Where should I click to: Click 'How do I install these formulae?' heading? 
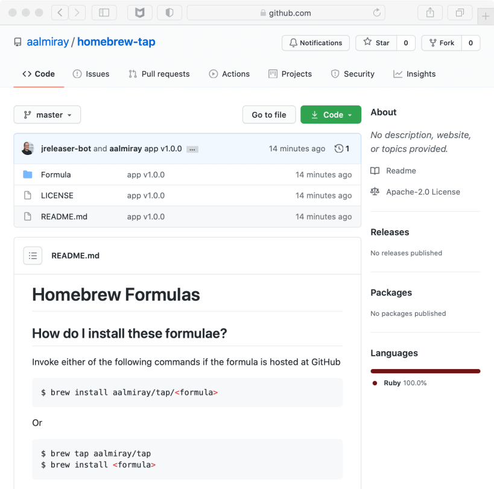pyautogui.click(x=130, y=333)
